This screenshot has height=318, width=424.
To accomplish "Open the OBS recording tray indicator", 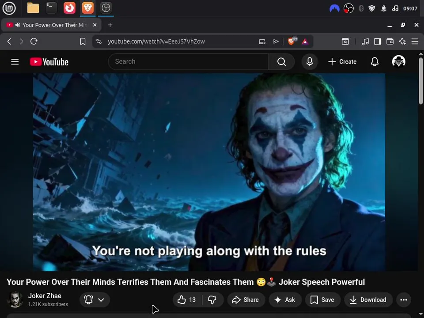I will click(348, 8).
